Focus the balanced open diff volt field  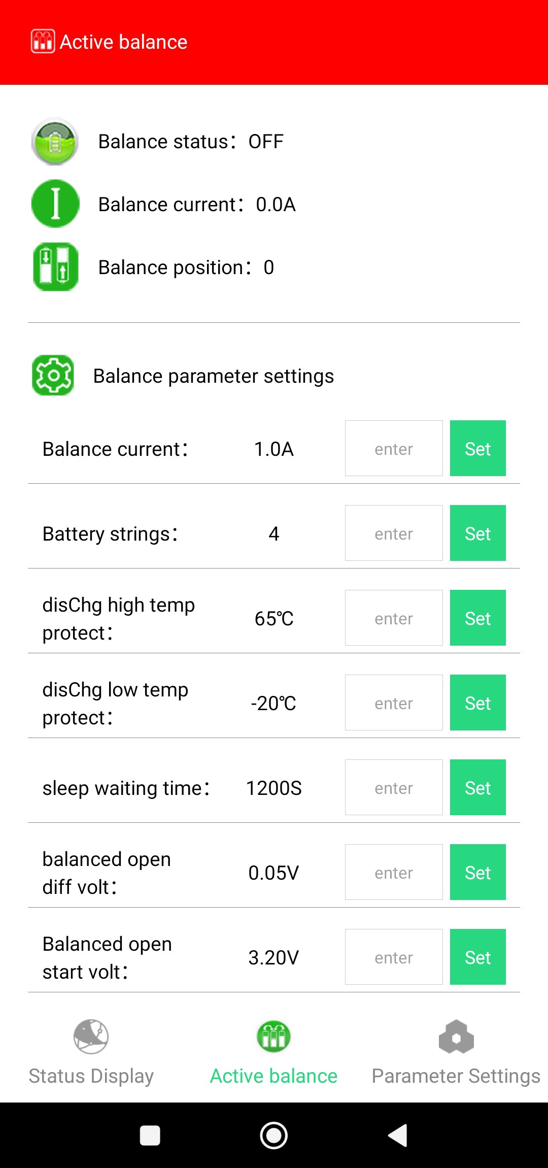(x=394, y=872)
